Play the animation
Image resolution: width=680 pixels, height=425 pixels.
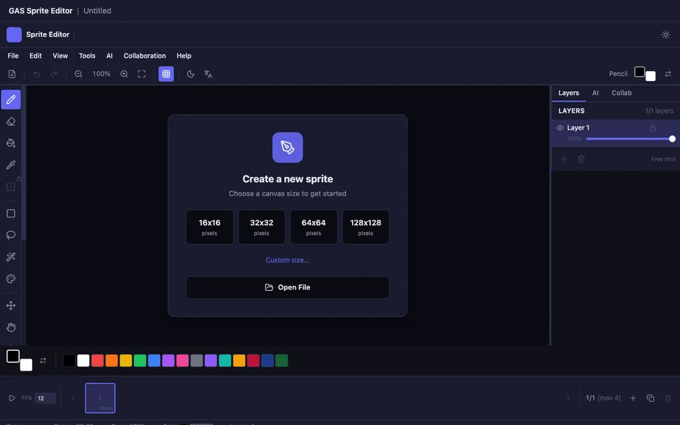point(12,398)
